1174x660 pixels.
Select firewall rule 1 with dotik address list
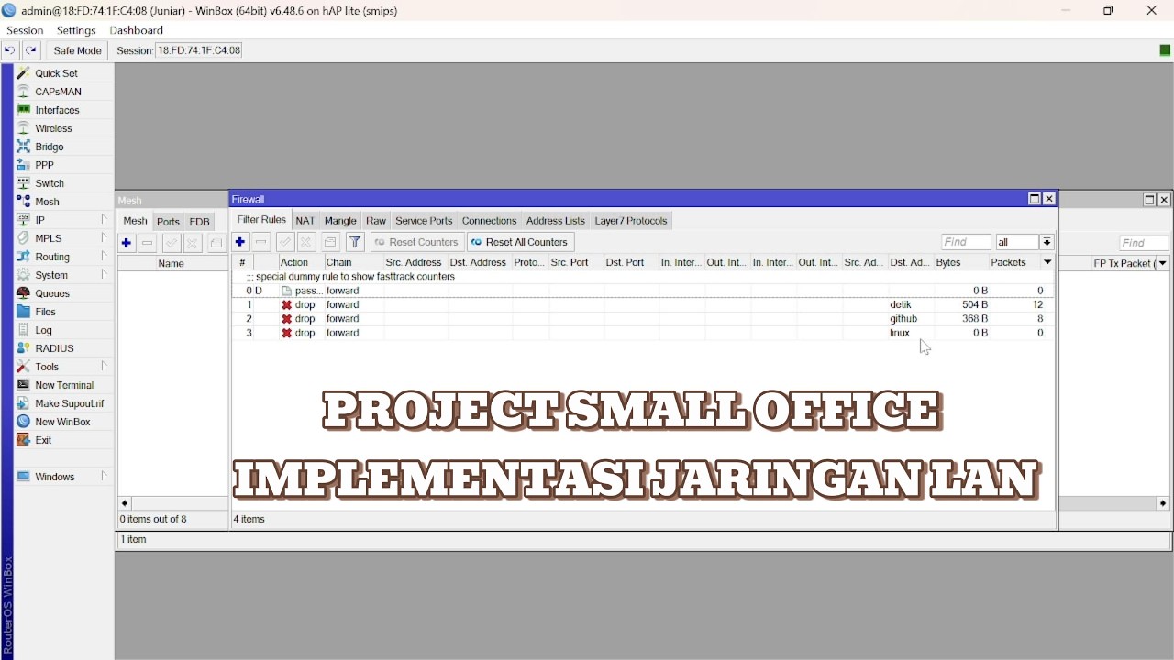coord(643,304)
